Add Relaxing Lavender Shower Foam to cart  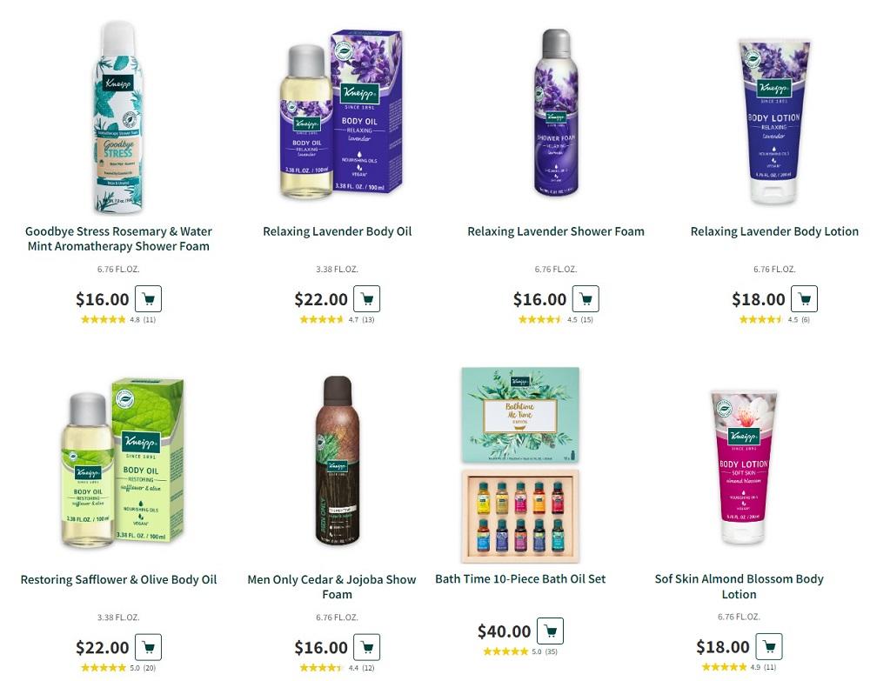586,299
